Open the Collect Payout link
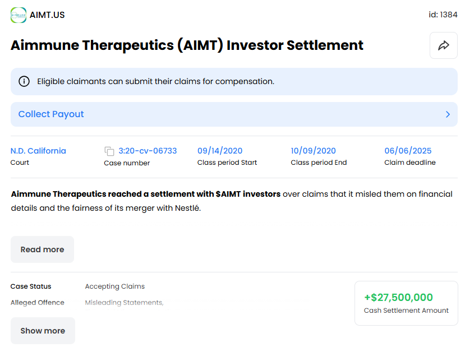 click(x=234, y=114)
